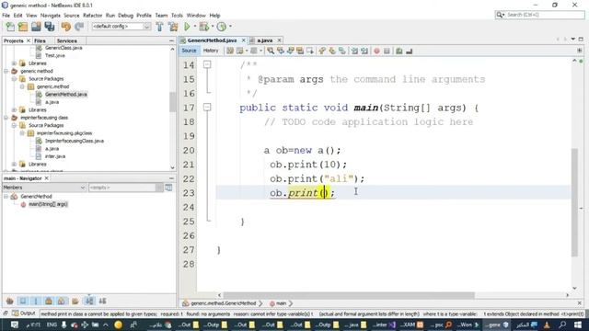
Task: Switch to the Files panel tab
Action: pyautogui.click(x=40, y=40)
